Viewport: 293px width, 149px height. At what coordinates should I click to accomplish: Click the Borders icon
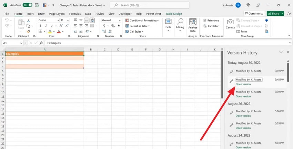tap(41, 32)
